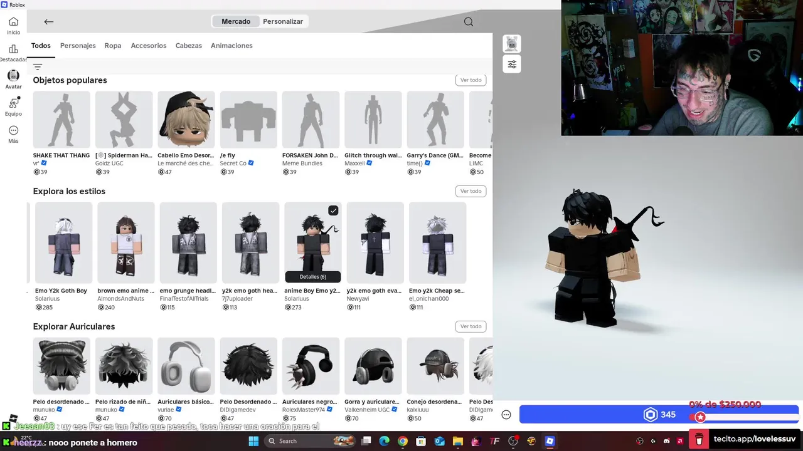Viewport: 803px width, 451px height.
Task: Open Emo y2k Cheap se... style thumbnail
Action: pyautogui.click(x=437, y=243)
